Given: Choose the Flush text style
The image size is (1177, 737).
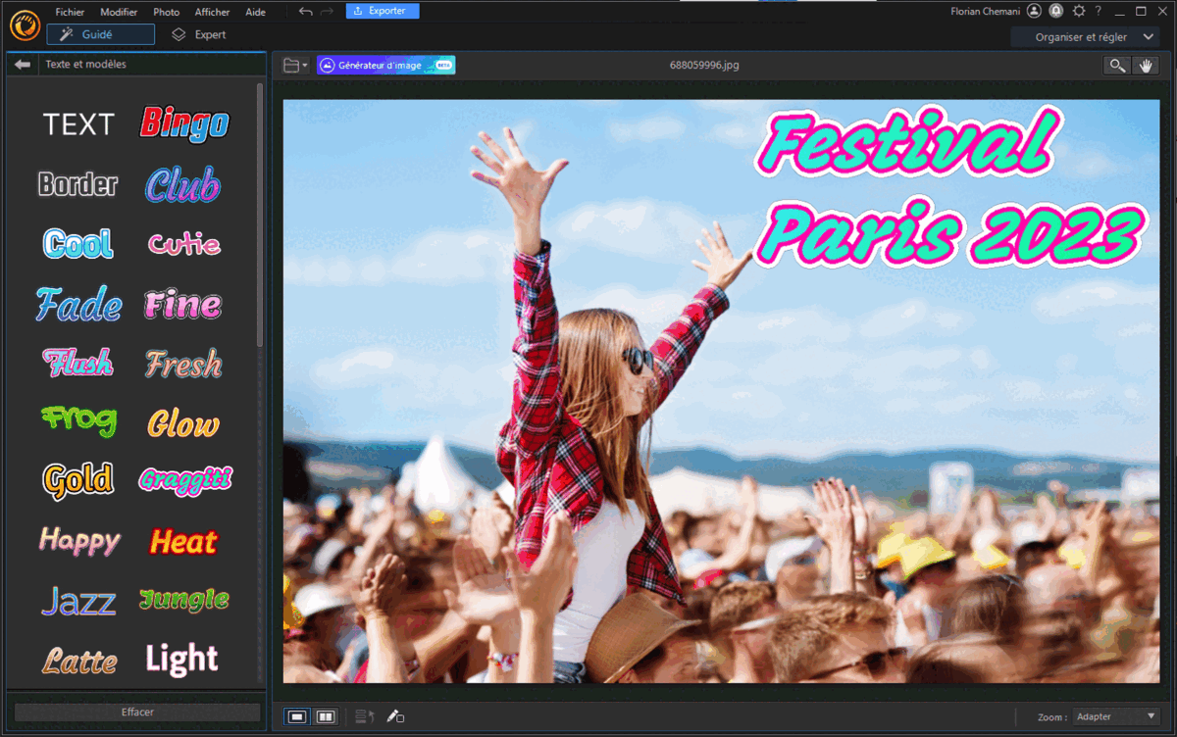Looking at the screenshot, I should pyautogui.click(x=77, y=363).
